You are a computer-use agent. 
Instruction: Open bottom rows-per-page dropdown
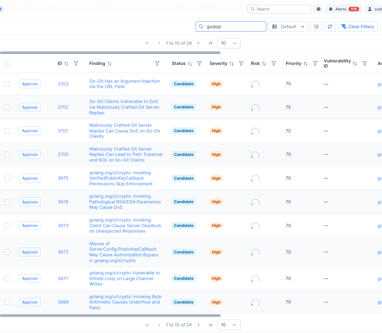(x=229, y=325)
